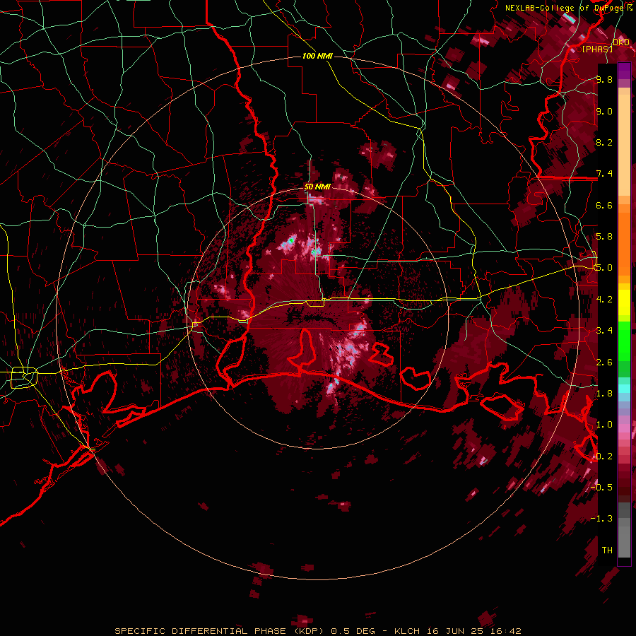Click the 2.6 value on the color scale
Screen dimensions: 636x636
(604, 362)
